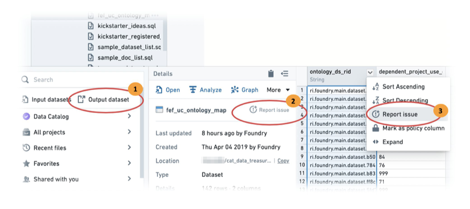Image resolution: width=470 pixels, height=209 pixels.
Task: Expand Data Catalog chevron
Action: (x=129, y=116)
